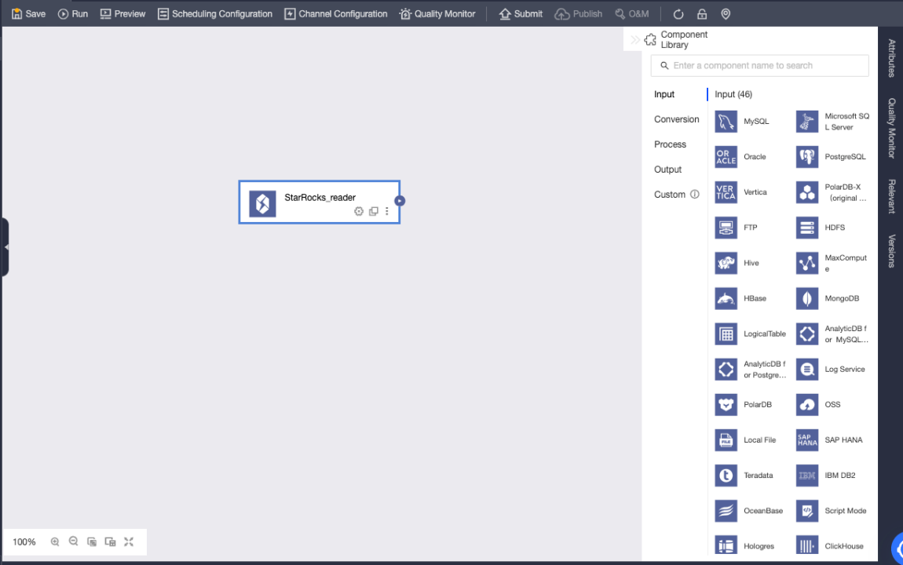
Task: Open the StarRocks_reader more options menu
Action: point(387,212)
